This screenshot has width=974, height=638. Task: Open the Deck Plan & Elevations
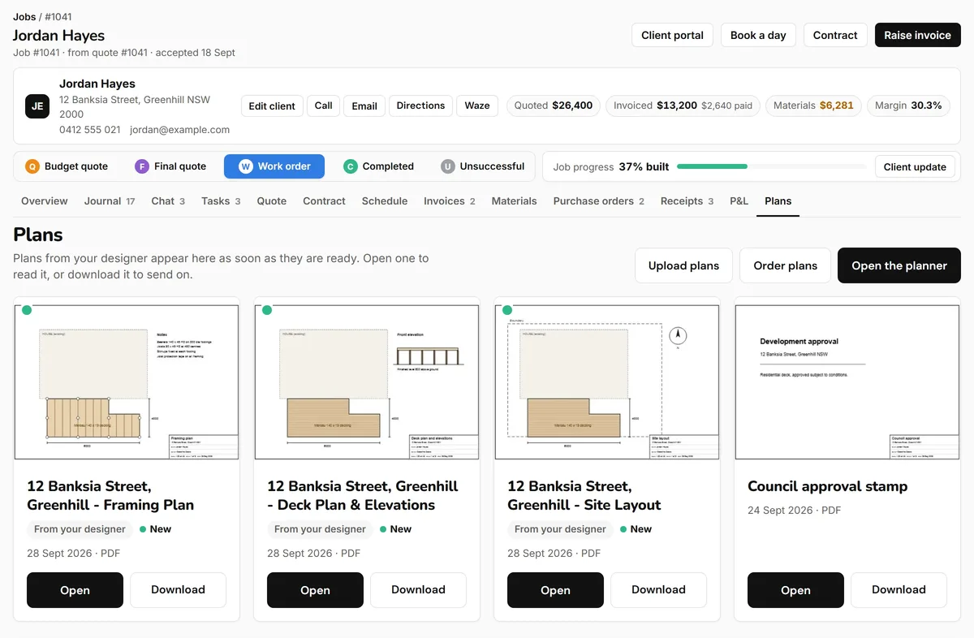pos(315,590)
